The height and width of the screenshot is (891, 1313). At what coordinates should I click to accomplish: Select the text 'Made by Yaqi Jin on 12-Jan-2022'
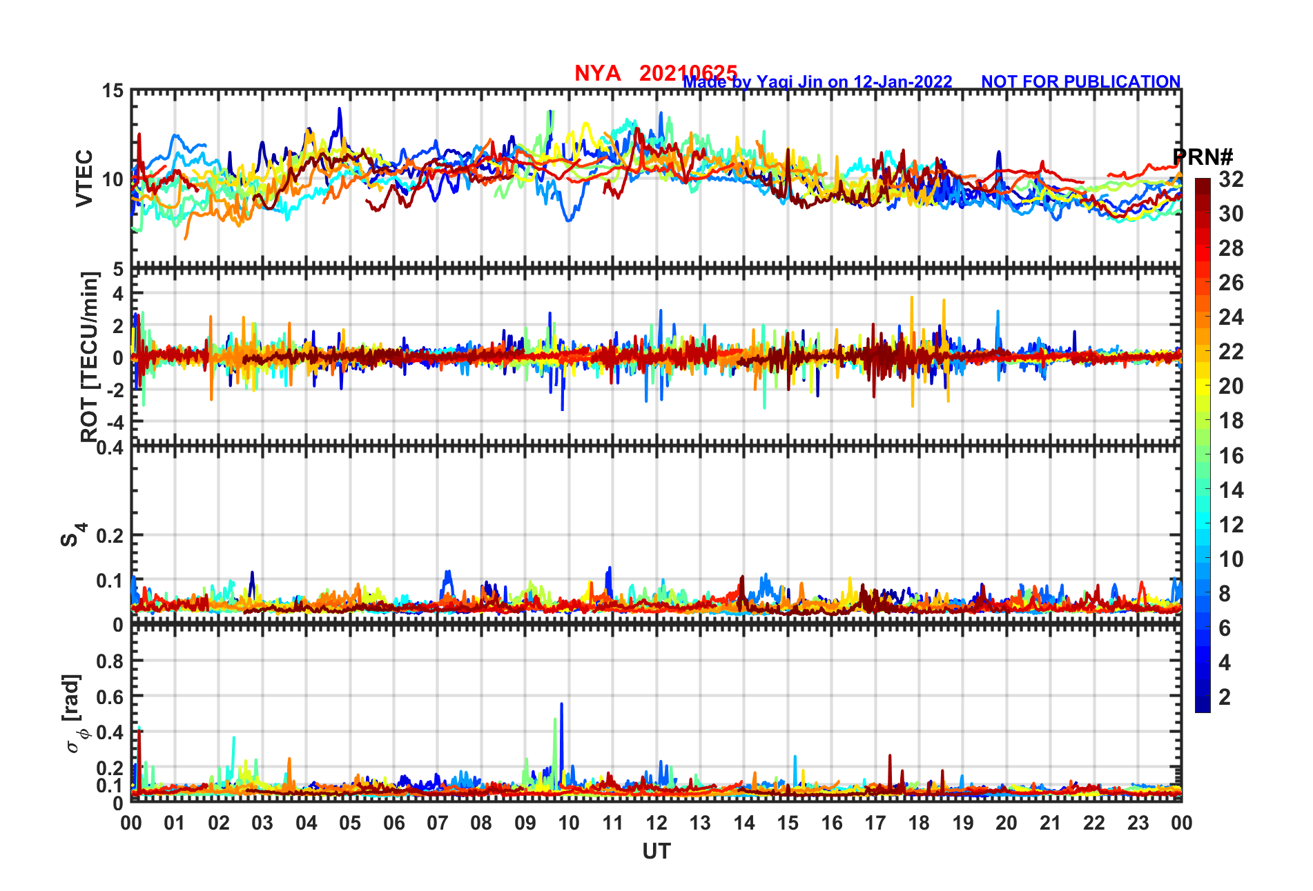pos(818,82)
